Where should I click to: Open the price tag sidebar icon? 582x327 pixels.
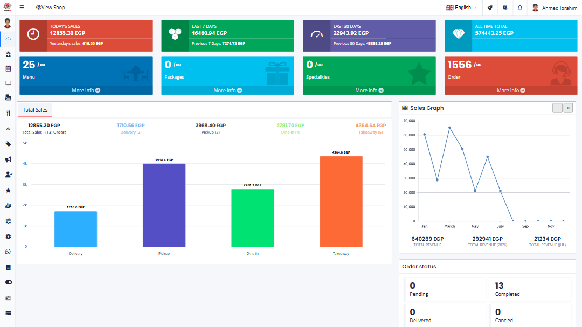[8, 144]
